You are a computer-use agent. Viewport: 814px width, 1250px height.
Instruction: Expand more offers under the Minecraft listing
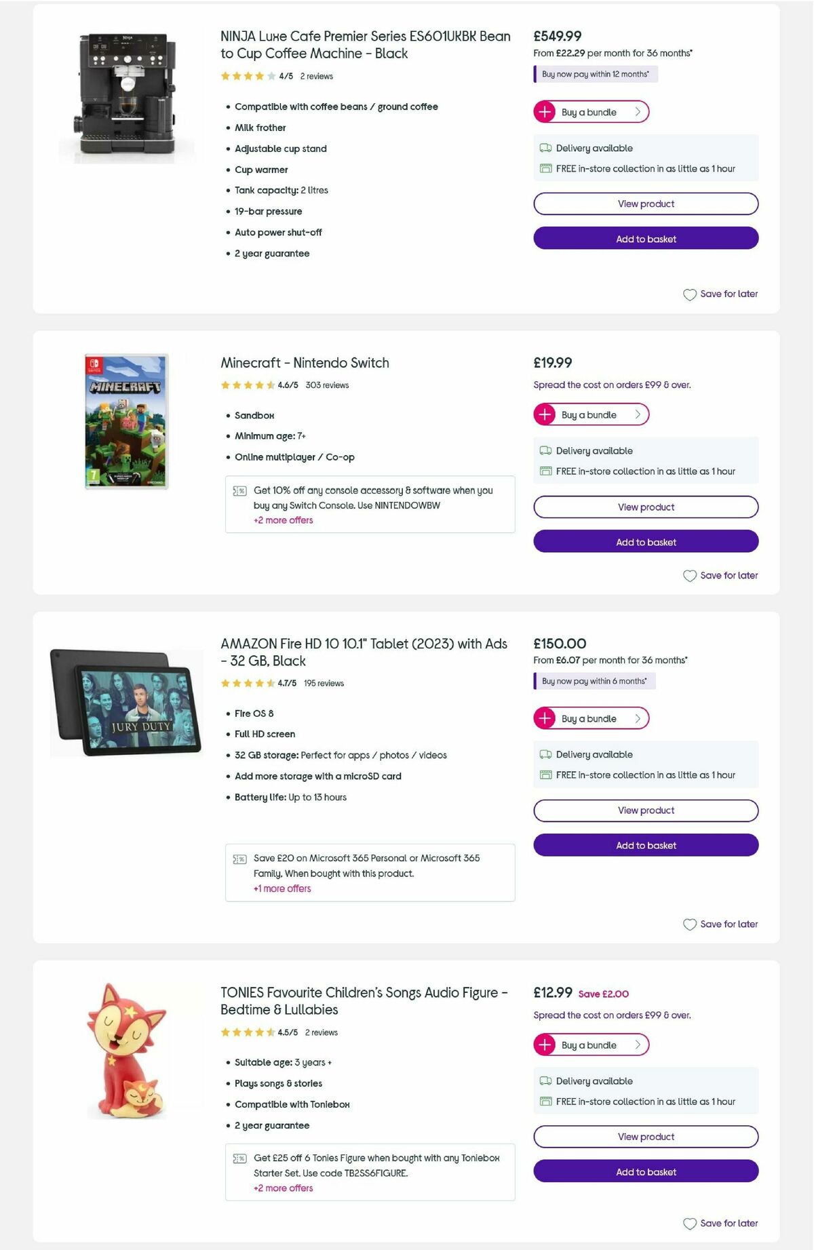tap(282, 520)
